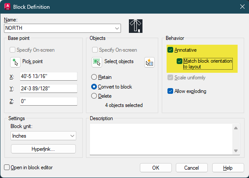Click the X base point input field
The image size is (249, 178).
tap(49, 76)
